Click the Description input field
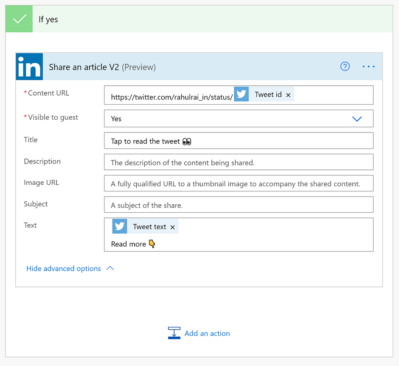 [x=238, y=162]
